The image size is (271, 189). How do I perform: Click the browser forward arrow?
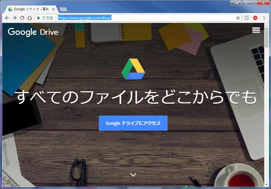click(14, 18)
